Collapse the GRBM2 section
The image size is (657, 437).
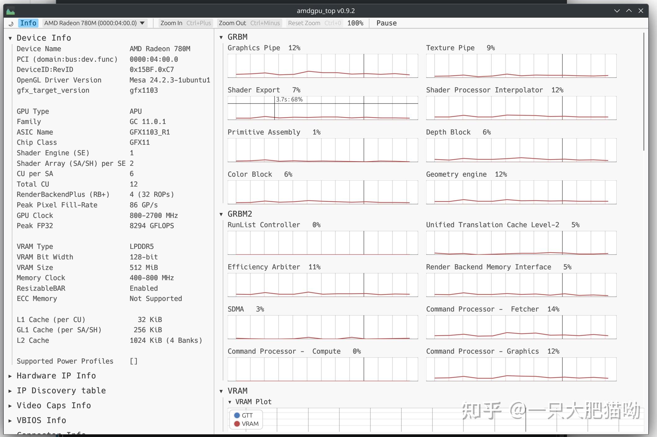221,214
